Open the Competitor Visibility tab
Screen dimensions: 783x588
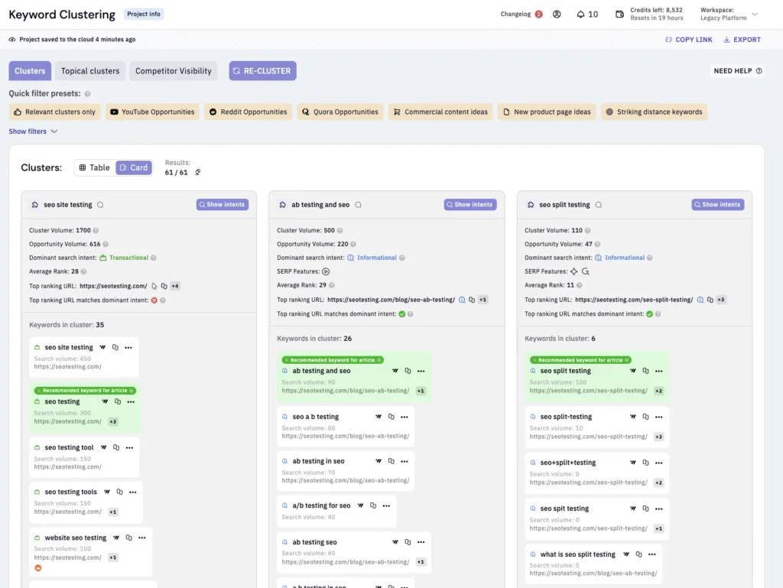click(x=173, y=70)
